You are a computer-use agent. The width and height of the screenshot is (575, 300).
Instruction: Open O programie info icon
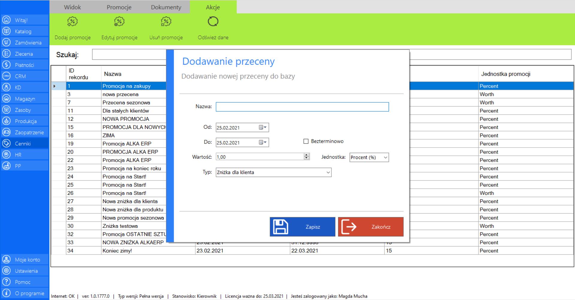(6, 293)
